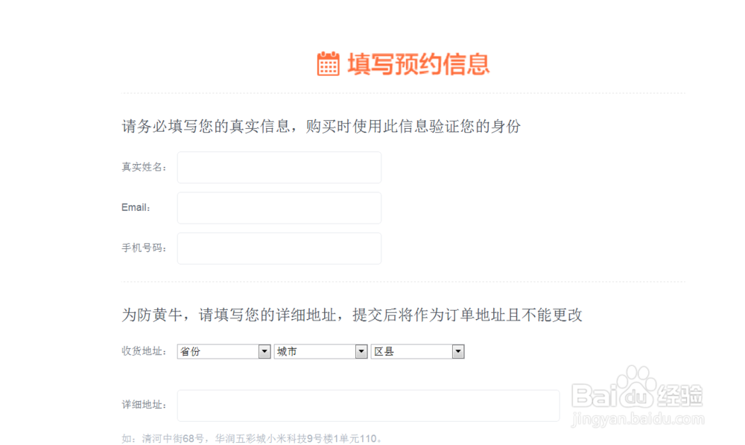Click the 真实姓名 label
The width and height of the screenshot is (745, 445).
click(145, 167)
